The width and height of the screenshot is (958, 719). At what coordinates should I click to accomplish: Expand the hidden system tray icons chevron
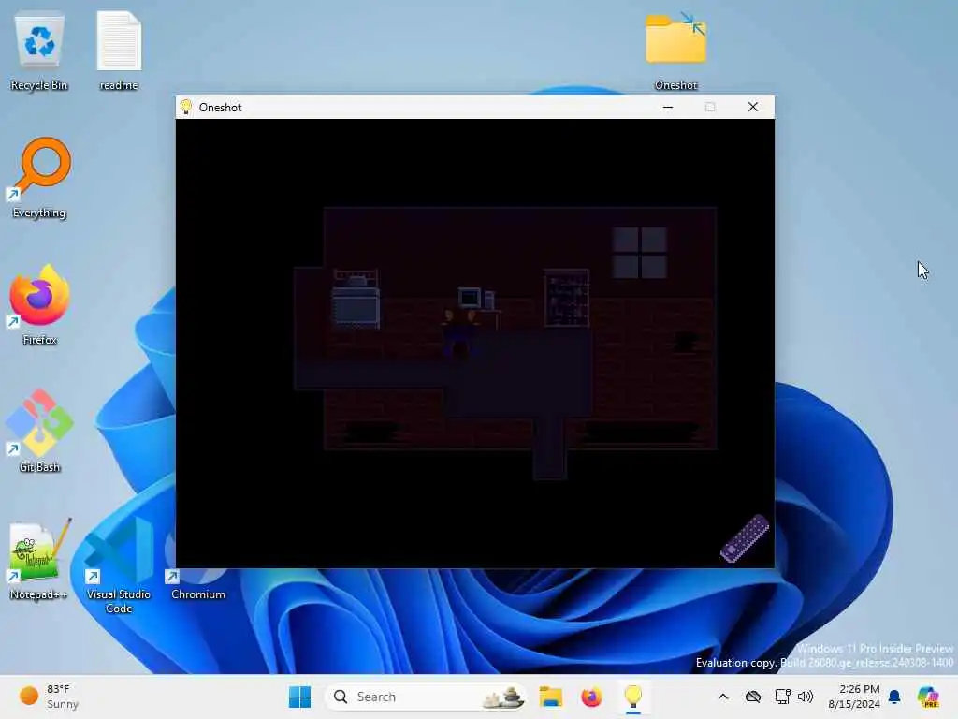[723, 697]
